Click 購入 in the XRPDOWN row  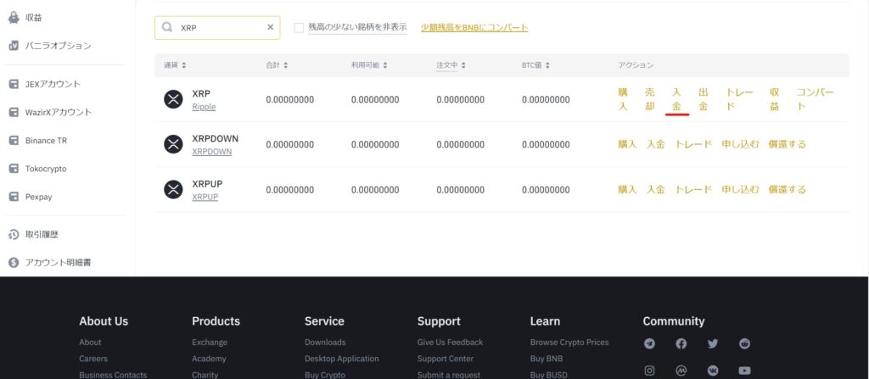[627, 145]
